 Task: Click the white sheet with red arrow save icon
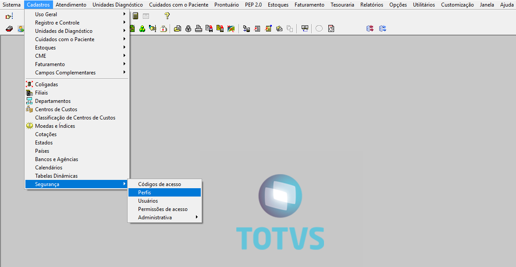pyautogui.click(x=209, y=29)
